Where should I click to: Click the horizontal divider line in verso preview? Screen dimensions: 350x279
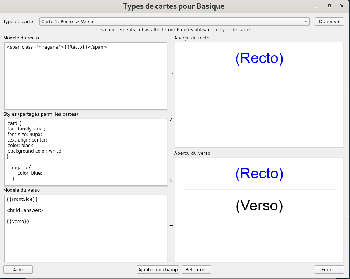coord(259,189)
